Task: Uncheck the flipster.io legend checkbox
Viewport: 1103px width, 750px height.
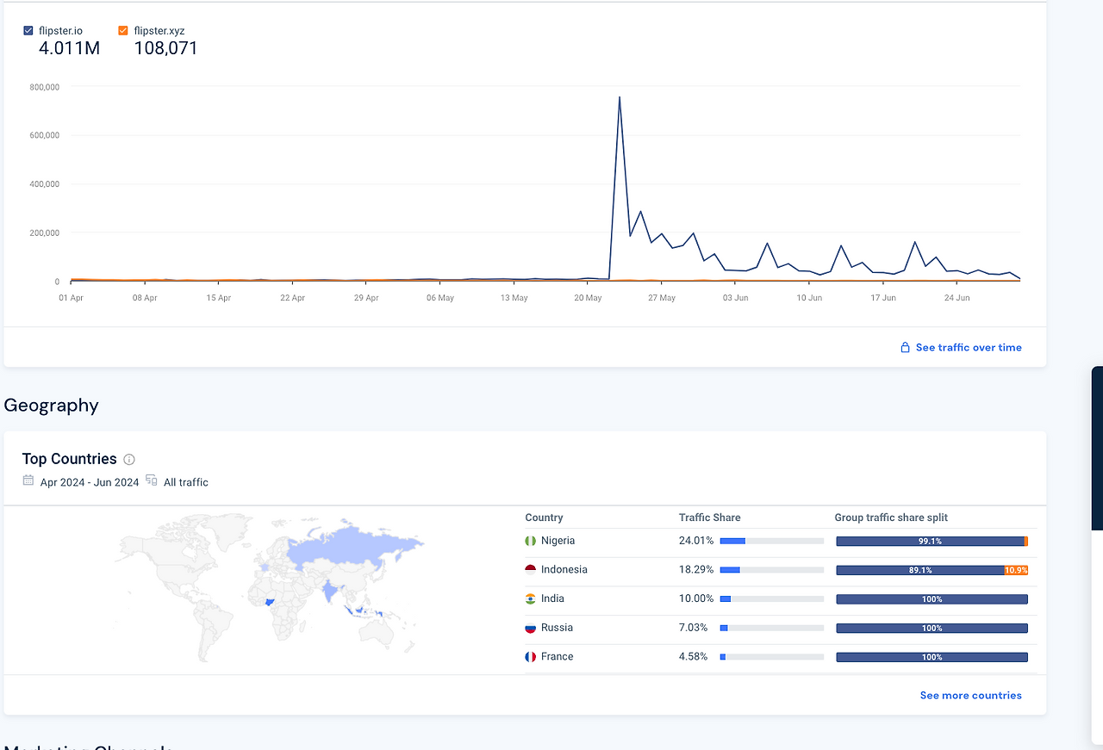Action: coord(28,29)
